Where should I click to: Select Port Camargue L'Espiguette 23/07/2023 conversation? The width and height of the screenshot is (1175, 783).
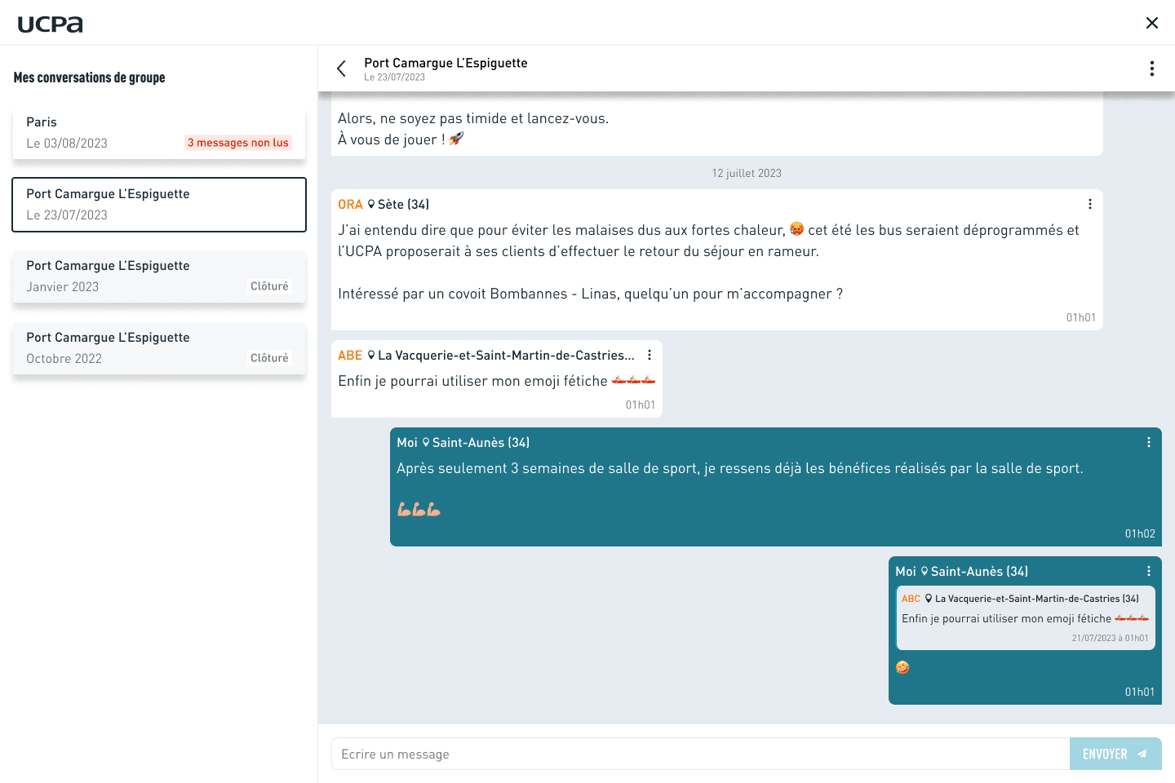(x=159, y=205)
